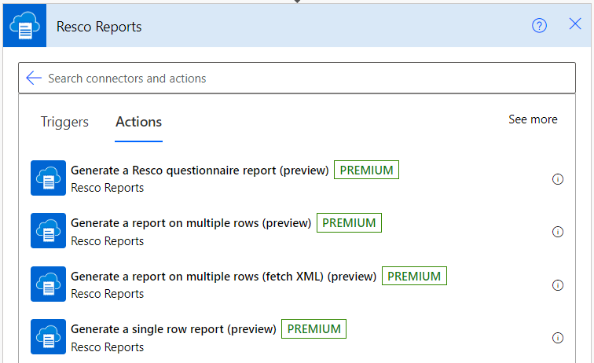
Task: Choose Generate a Resco questionnaire report action
Action: (200, 170)
